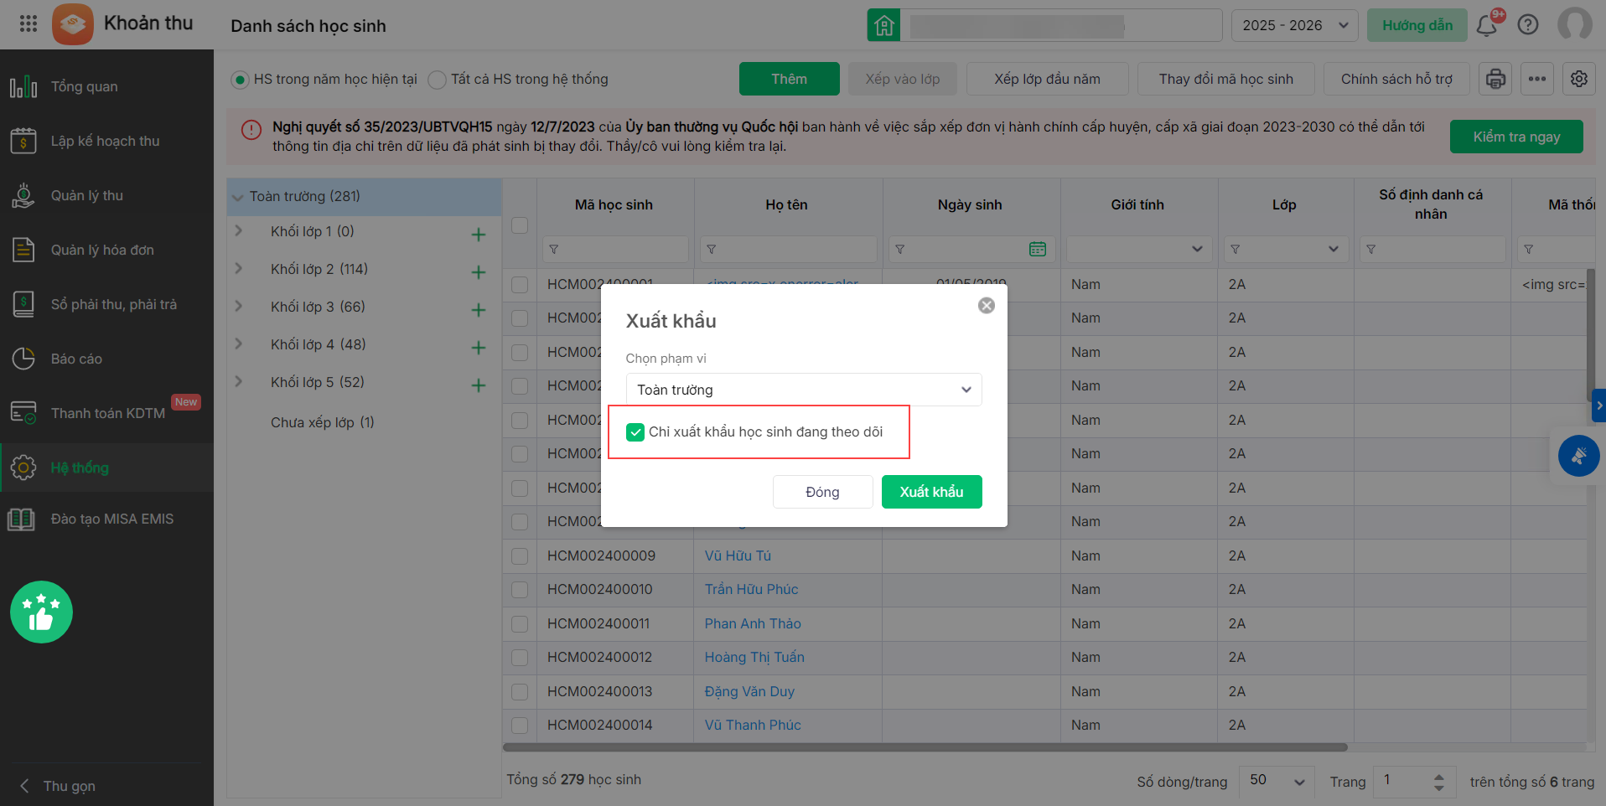Open the settings gear above the table
This screenshot has height=806, width=1606.
pos(1579,79)
